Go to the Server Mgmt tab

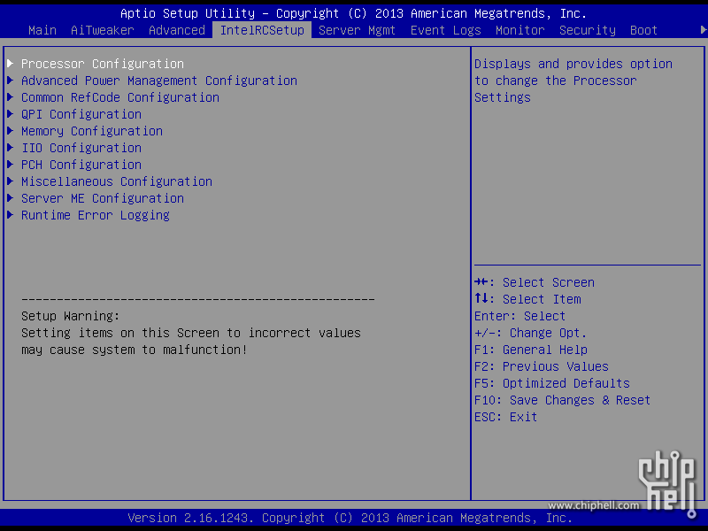click(358, 30)
